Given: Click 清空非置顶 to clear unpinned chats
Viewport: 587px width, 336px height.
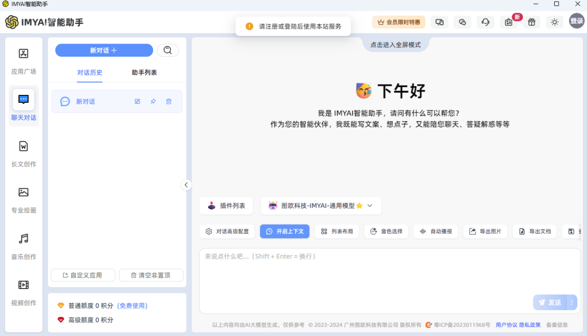Looking at the screenshot, I should (151, 275).
